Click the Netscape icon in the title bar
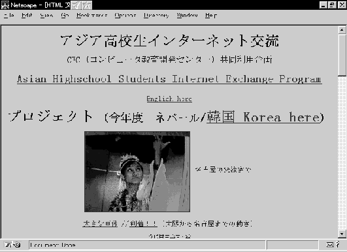The image size is (347, 252). coord(5,5)
